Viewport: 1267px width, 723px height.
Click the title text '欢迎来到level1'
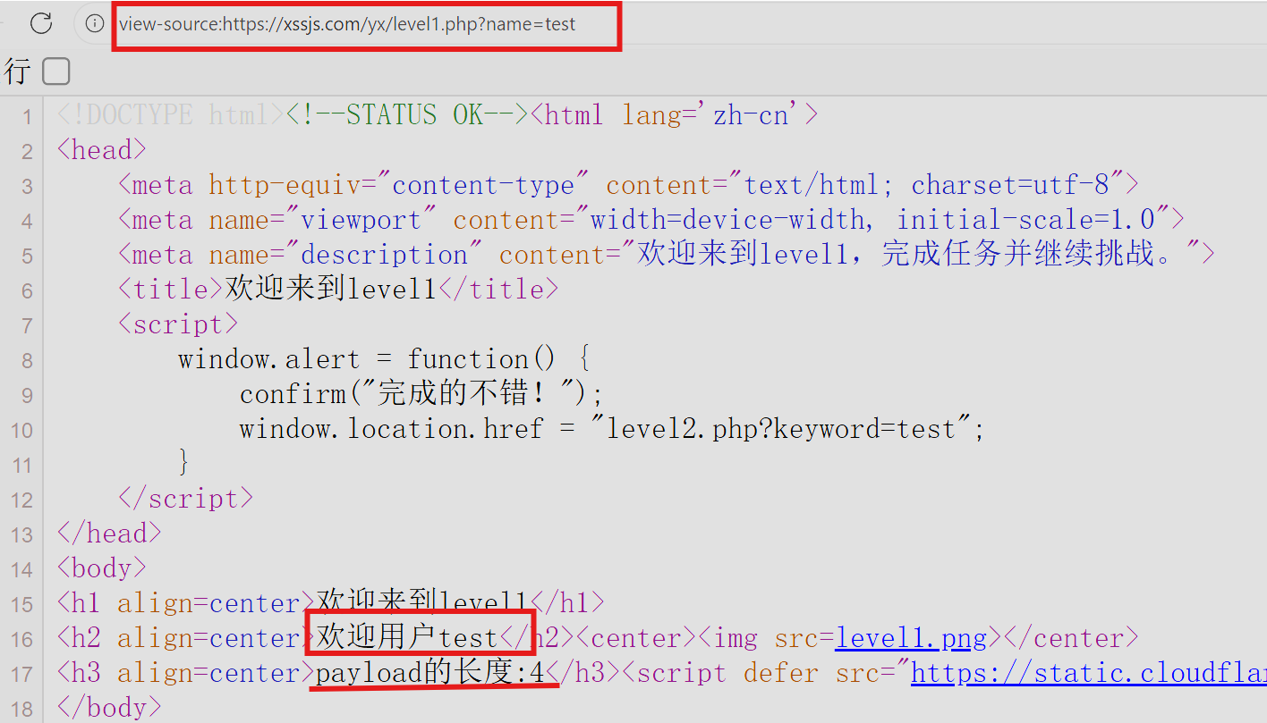pos(330,290)
